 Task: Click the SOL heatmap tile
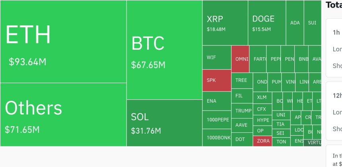[x=164, y=123]
